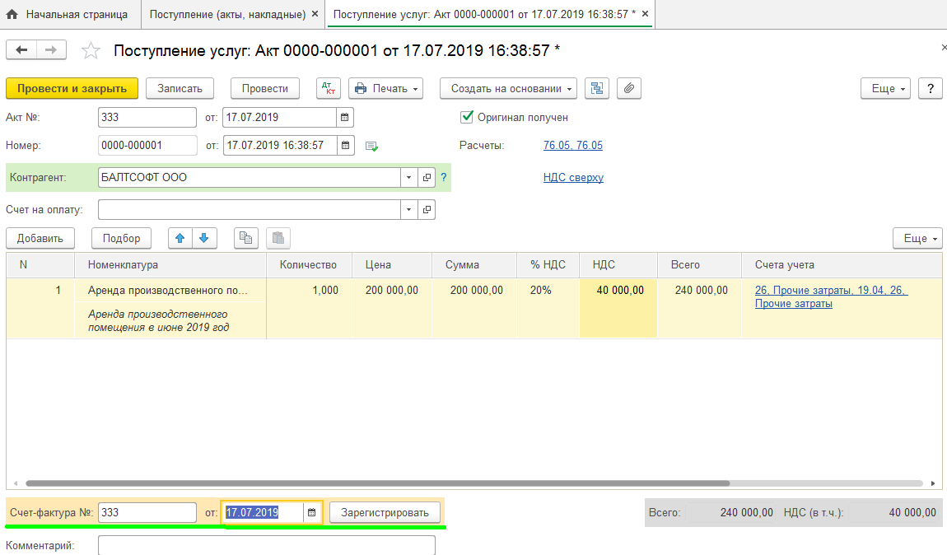Image resolution: width=947 pixels, height=555 pixels.
Task: Click Зарегистрировать invoice button
Action: [x=385, y=513]
